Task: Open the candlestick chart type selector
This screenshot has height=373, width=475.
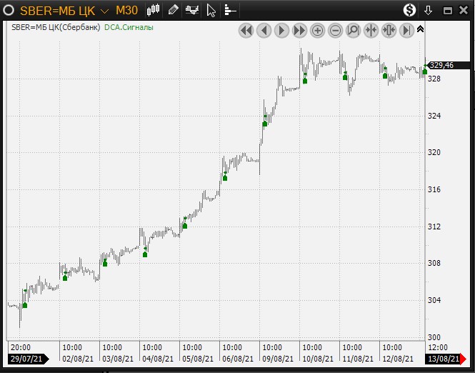Action: pyautogui.click(x=154, y=10)
